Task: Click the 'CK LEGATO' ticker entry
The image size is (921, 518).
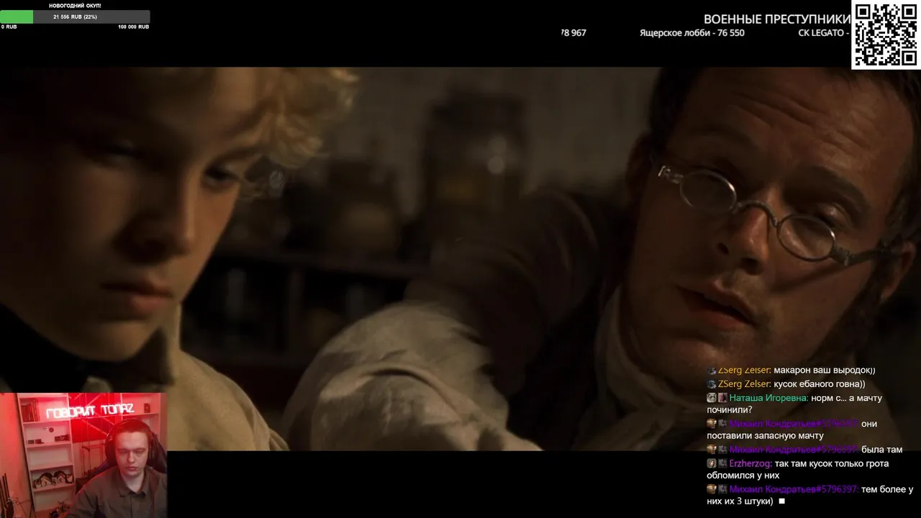Action: [824, 33]
